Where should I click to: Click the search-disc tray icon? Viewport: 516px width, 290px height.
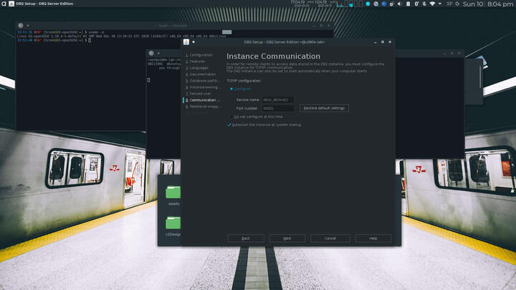[376, 4]
